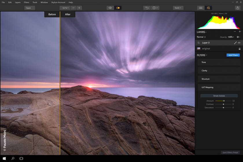Image resolution: width=243 pixels, height=162 pixels.
Task: Toggle the before/after compare view icon
Action: [x=118, y=8]
